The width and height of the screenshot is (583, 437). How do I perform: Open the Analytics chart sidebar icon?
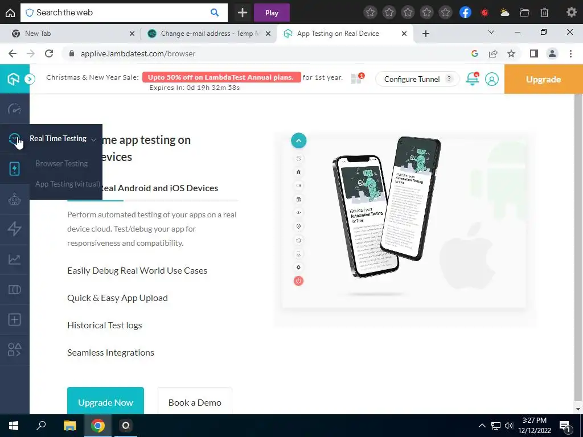[x=14, y=259]
